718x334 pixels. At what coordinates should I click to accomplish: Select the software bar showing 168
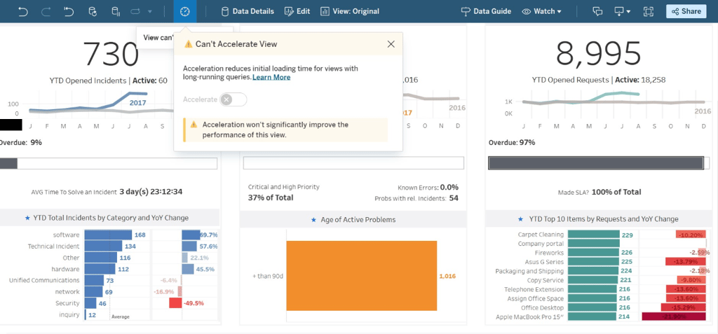(108, 235)
